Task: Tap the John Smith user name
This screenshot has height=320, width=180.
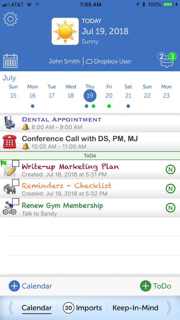Action: point(64,62)
